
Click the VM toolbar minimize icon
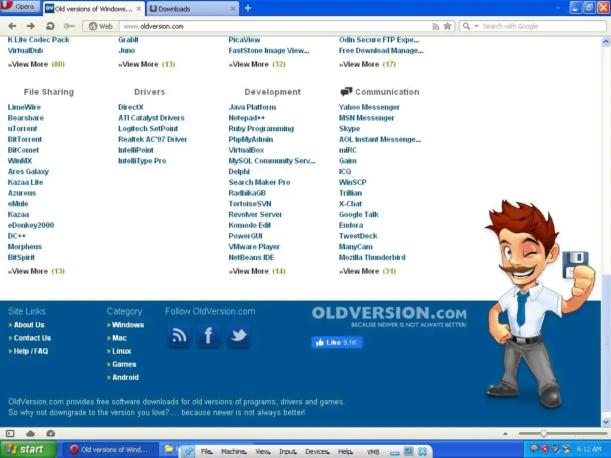[x=394, y=452]
